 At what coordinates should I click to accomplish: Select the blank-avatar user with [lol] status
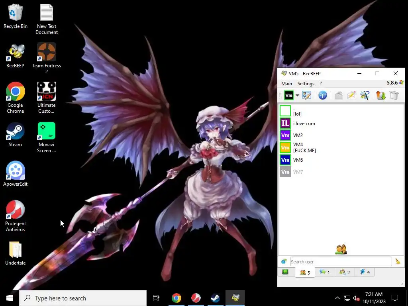pyautogui.click(x=341, y=111)
